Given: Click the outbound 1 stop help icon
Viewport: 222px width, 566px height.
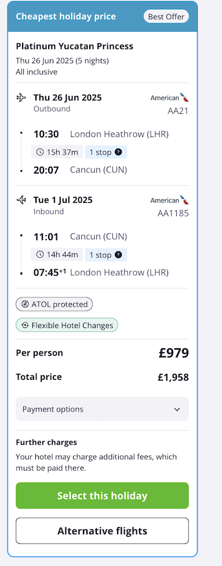Looking at the screenshot, I should (118, 152).
